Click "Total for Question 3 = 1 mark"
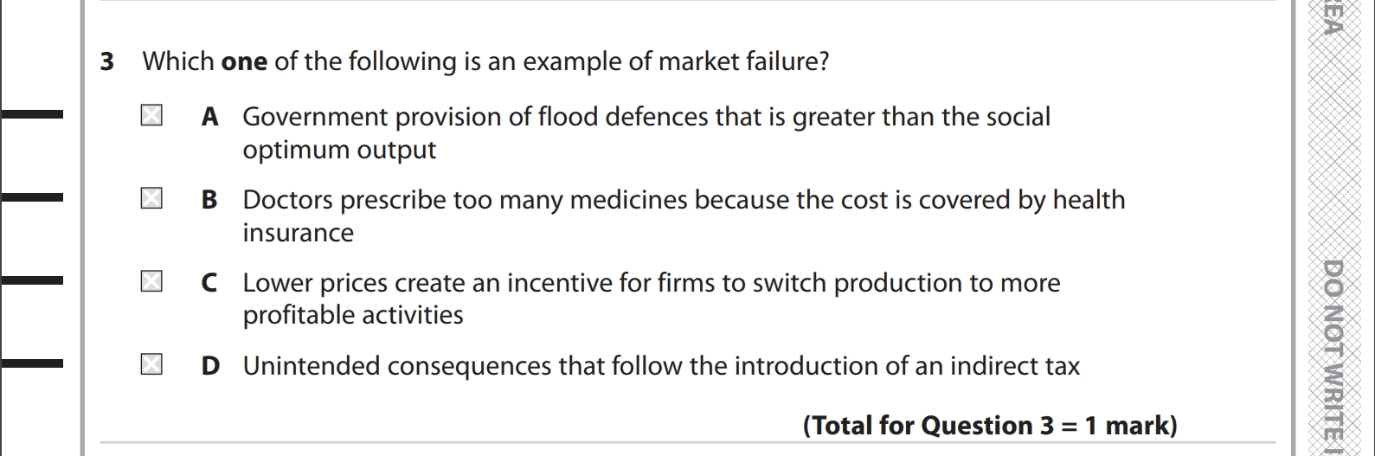Screen dimensions: 1375x456 (990, 426)
